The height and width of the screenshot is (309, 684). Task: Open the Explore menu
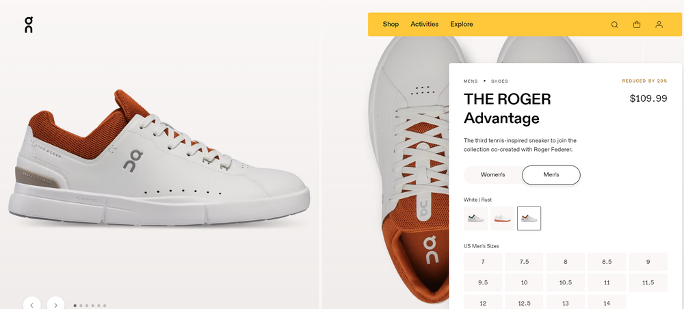(461, 25)
